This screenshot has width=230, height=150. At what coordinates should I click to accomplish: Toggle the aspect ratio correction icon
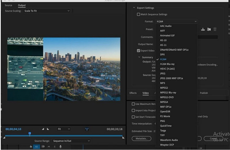87,129
